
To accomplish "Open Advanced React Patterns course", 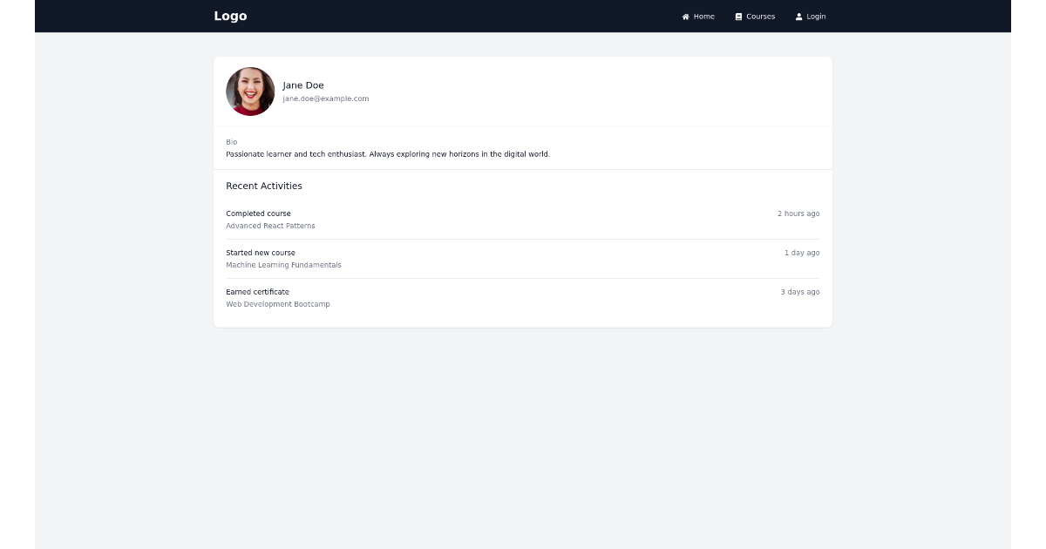I will tap(270, 226).
